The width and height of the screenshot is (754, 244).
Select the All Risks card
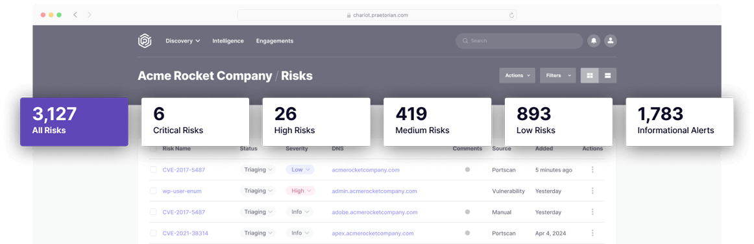74,122
